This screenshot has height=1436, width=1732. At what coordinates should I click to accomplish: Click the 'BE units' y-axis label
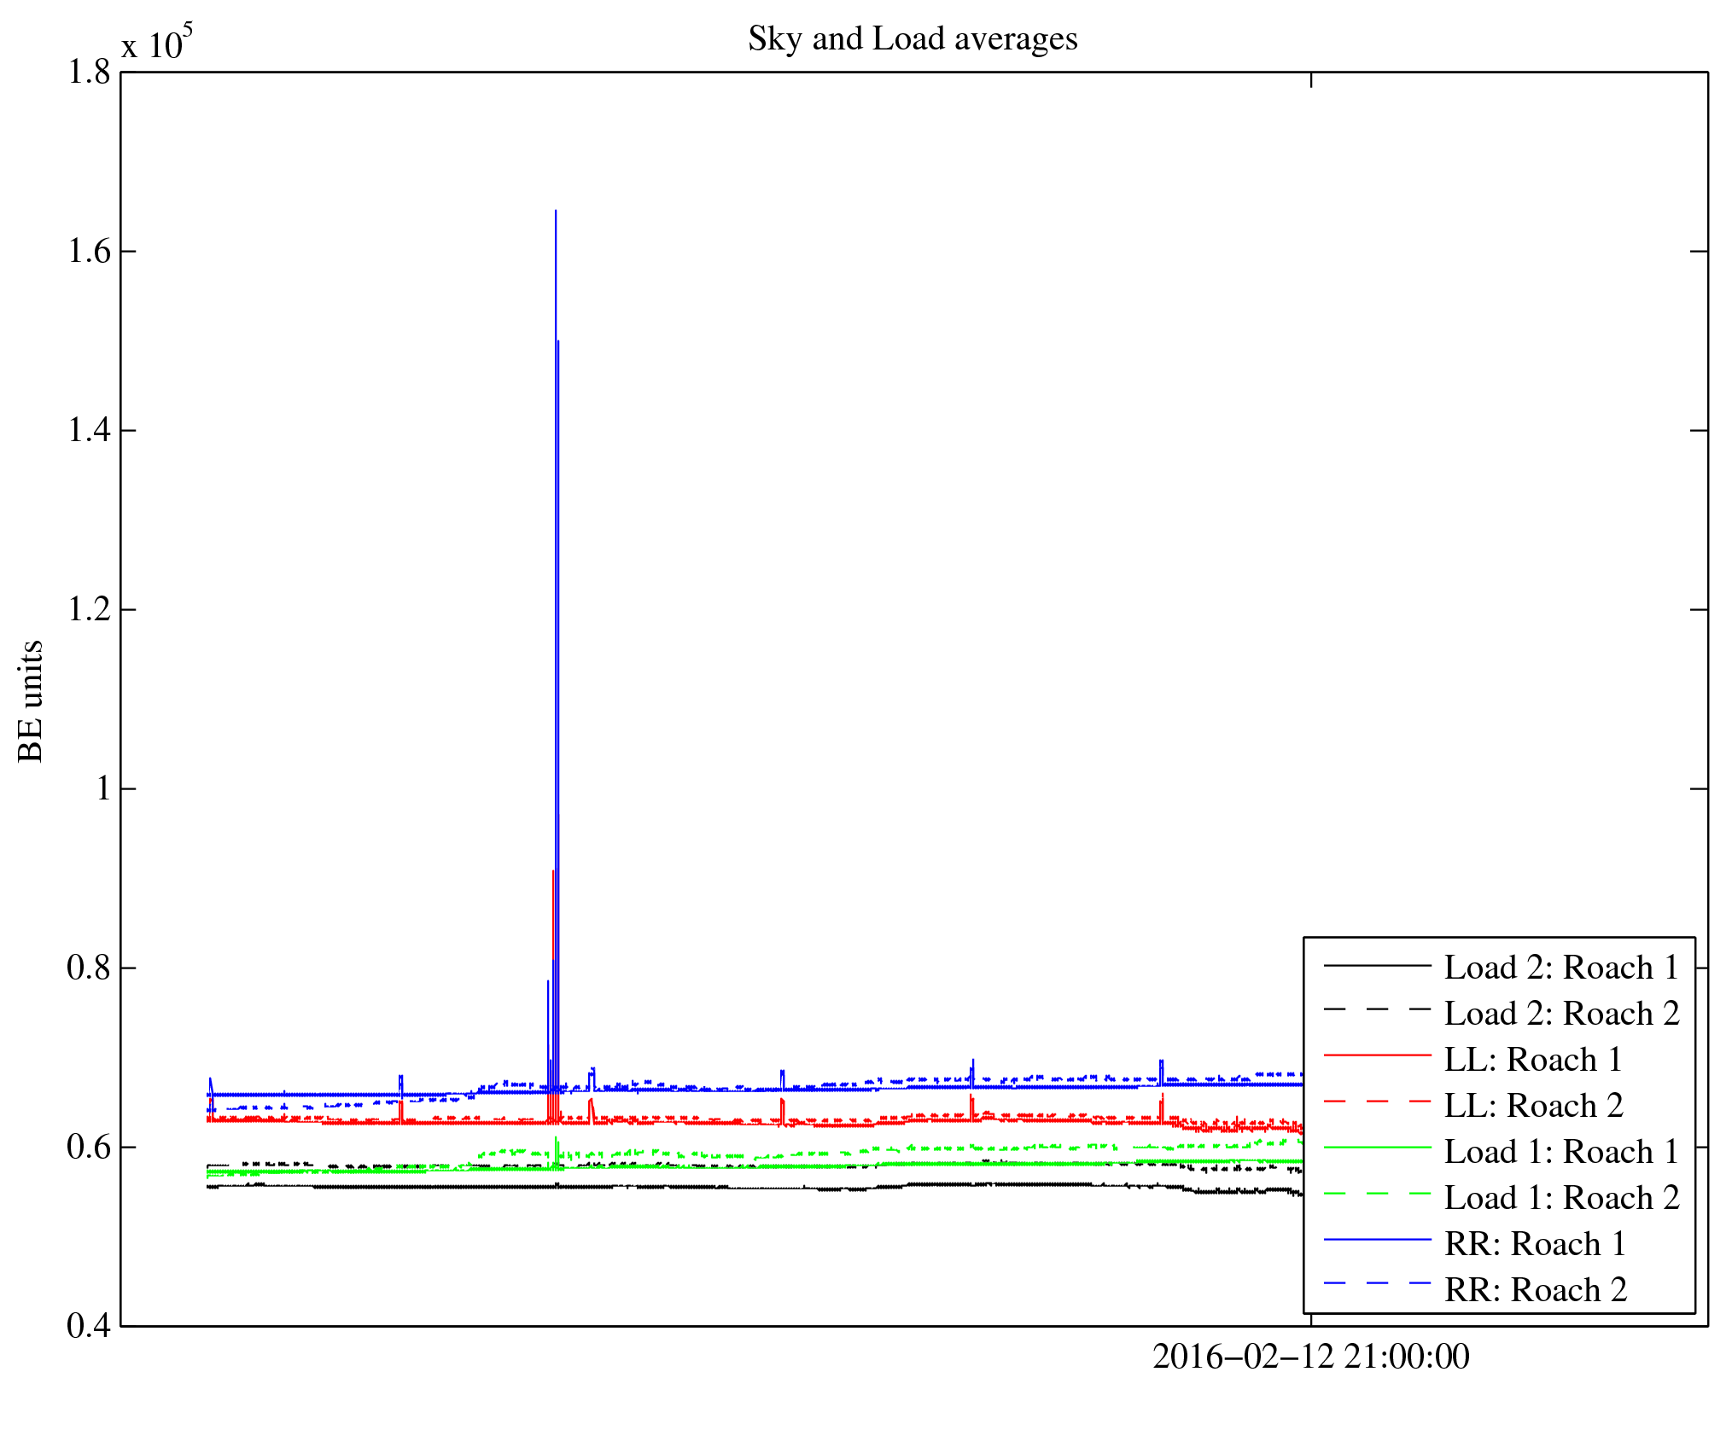click(31, 701)
